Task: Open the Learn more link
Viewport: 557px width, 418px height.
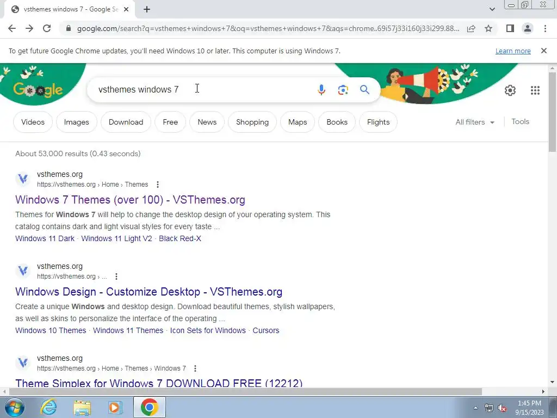Action: pos(513,51)
